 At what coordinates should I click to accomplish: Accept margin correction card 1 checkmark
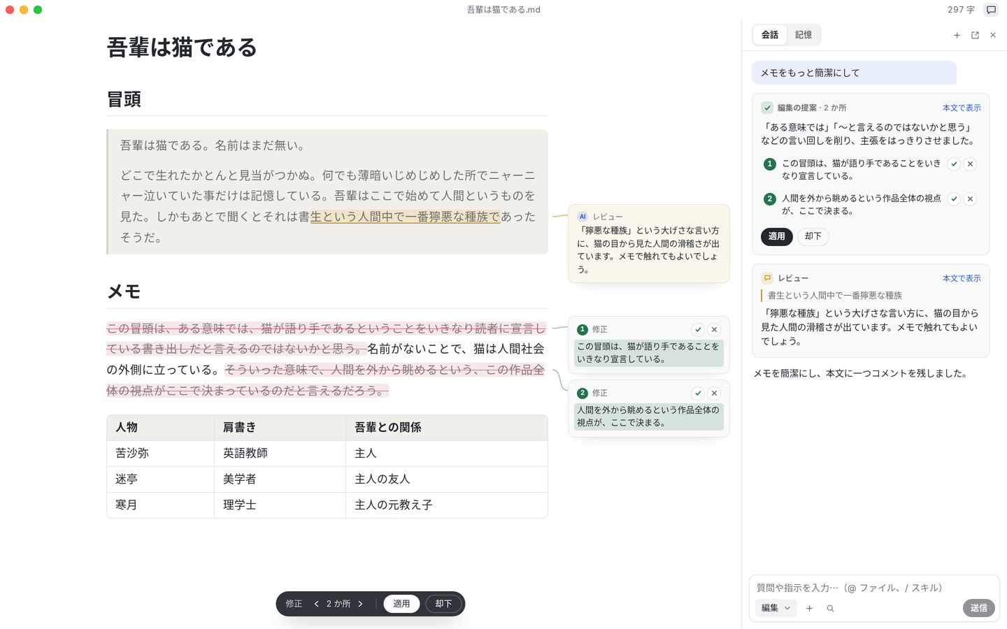point(698,330)
